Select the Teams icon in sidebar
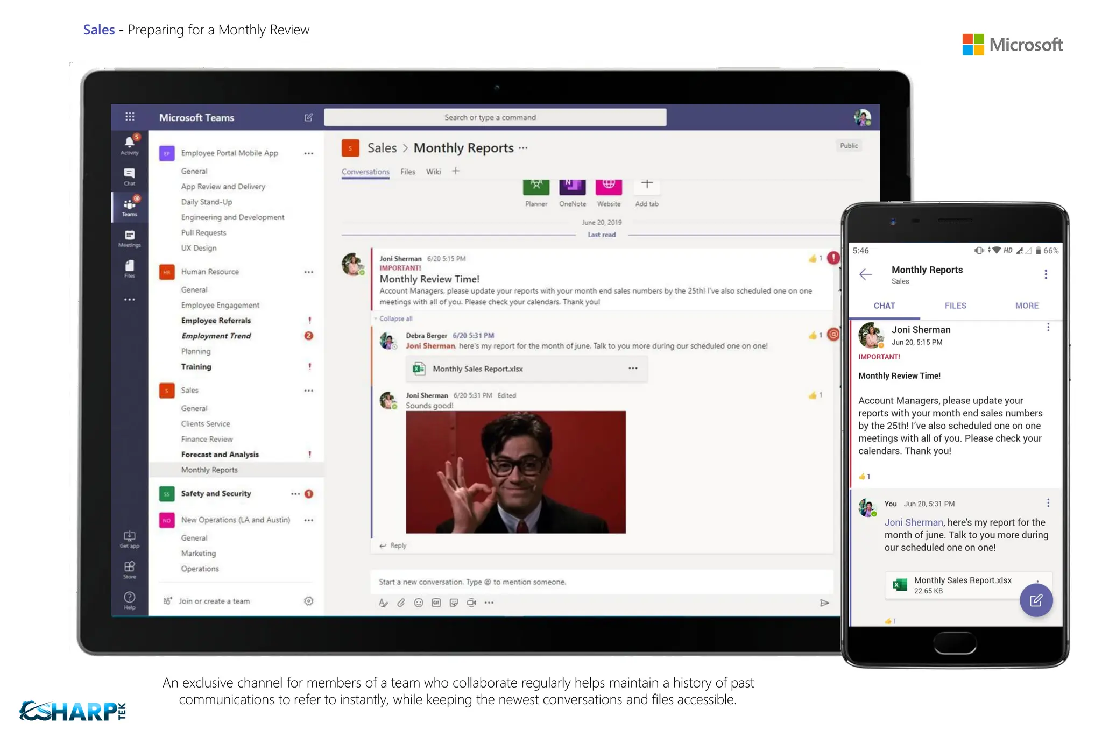 pos(129,207)
